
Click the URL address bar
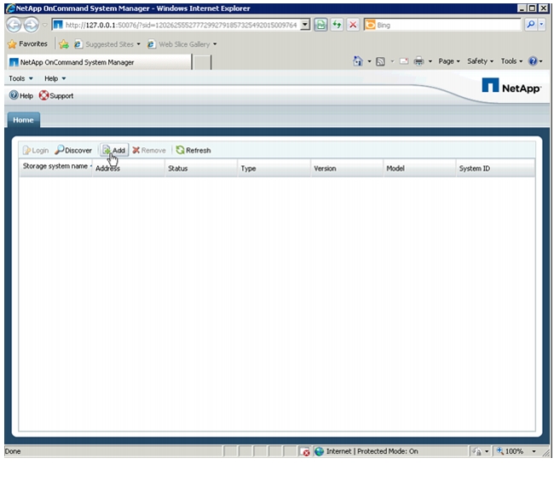[x=180, y=25]
